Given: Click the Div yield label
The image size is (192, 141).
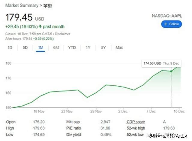Looking at the screenshot, I should point(73,135).
